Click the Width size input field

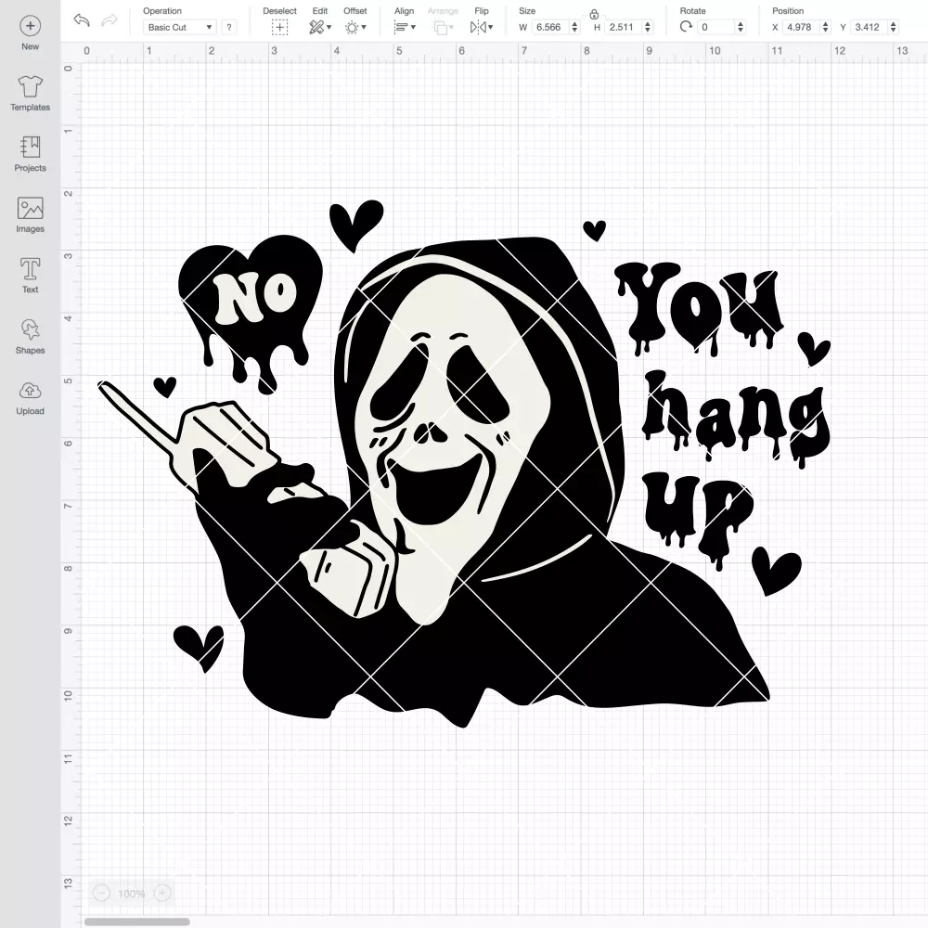tap(549, 27)
